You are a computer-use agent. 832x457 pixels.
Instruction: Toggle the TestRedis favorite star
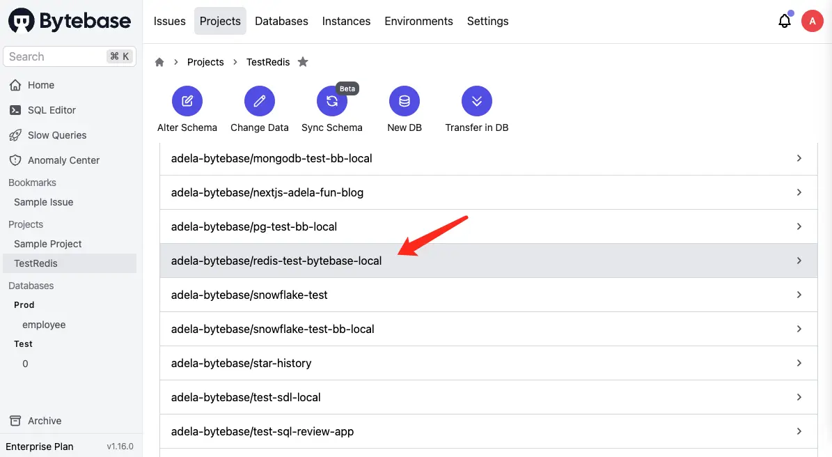click(x=303, y=62)
